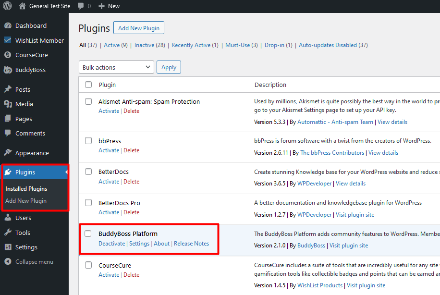The height and width of the screenshot is (295, 440).
Task: Toggle the select-all plugins checkbox in header
Action: (88, 85)
